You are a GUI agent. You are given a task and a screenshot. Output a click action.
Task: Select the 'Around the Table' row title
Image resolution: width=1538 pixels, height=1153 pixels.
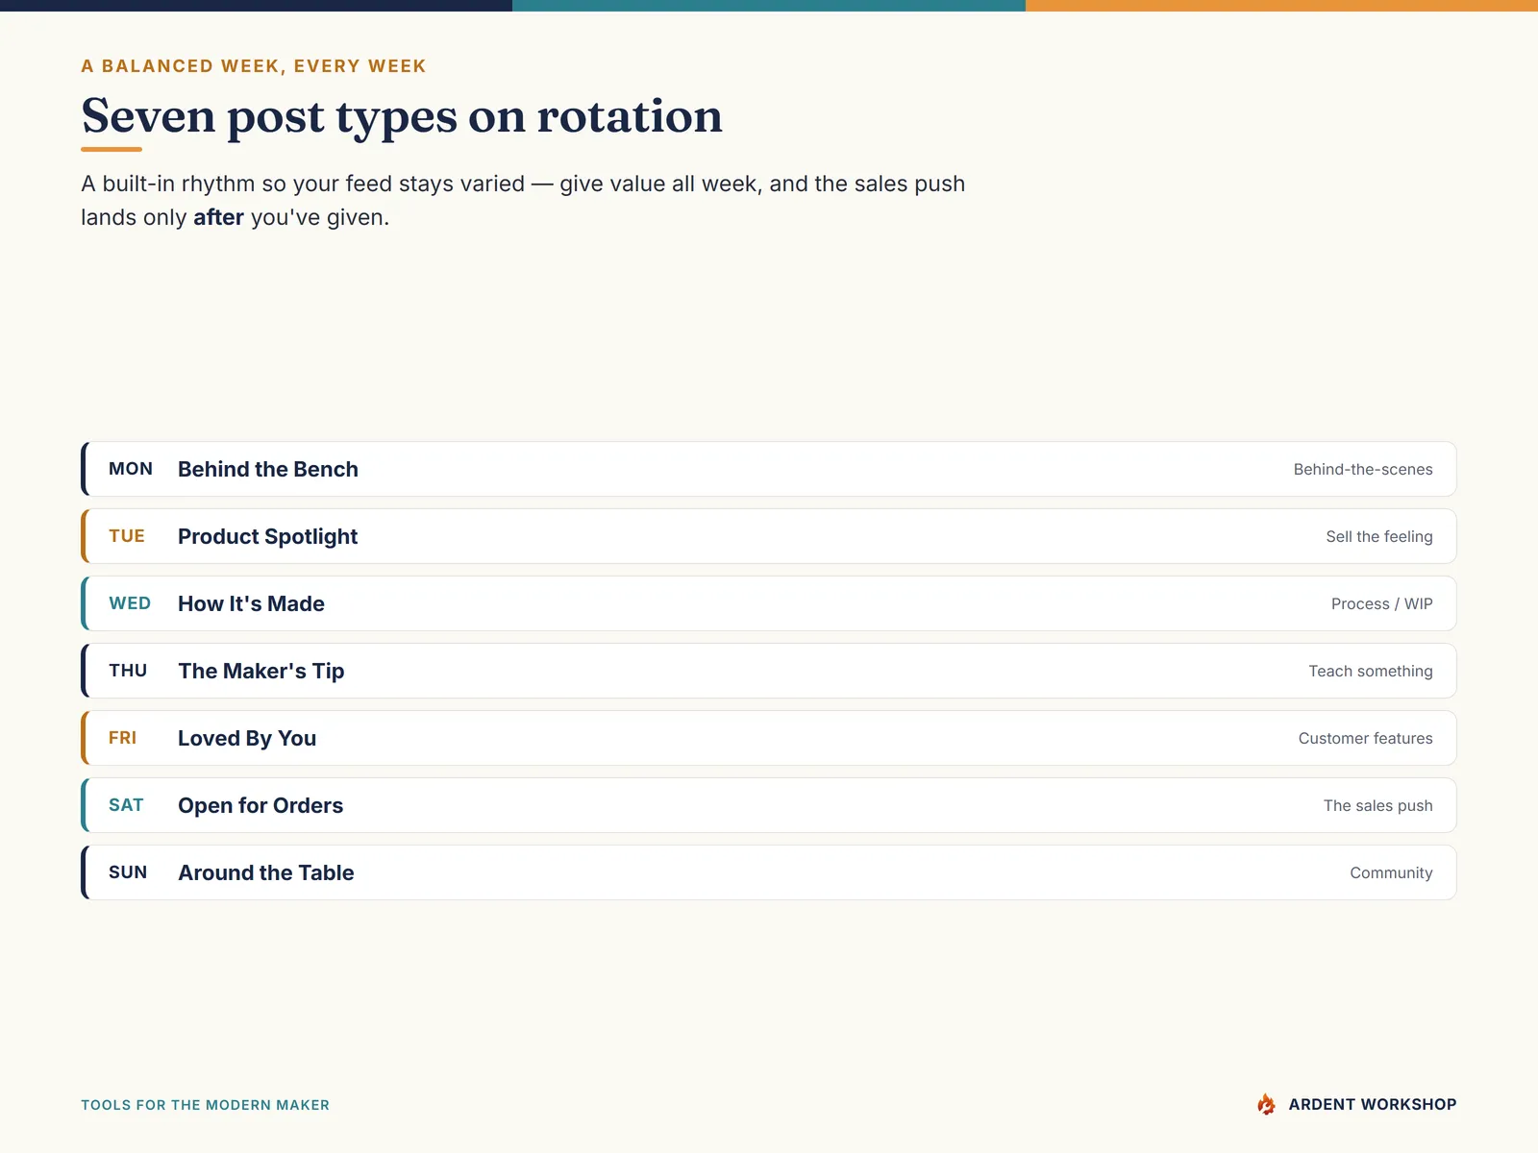point(266,872)
